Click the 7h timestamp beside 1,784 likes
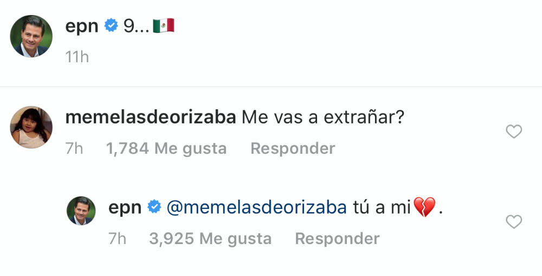 tap(74, 148)
